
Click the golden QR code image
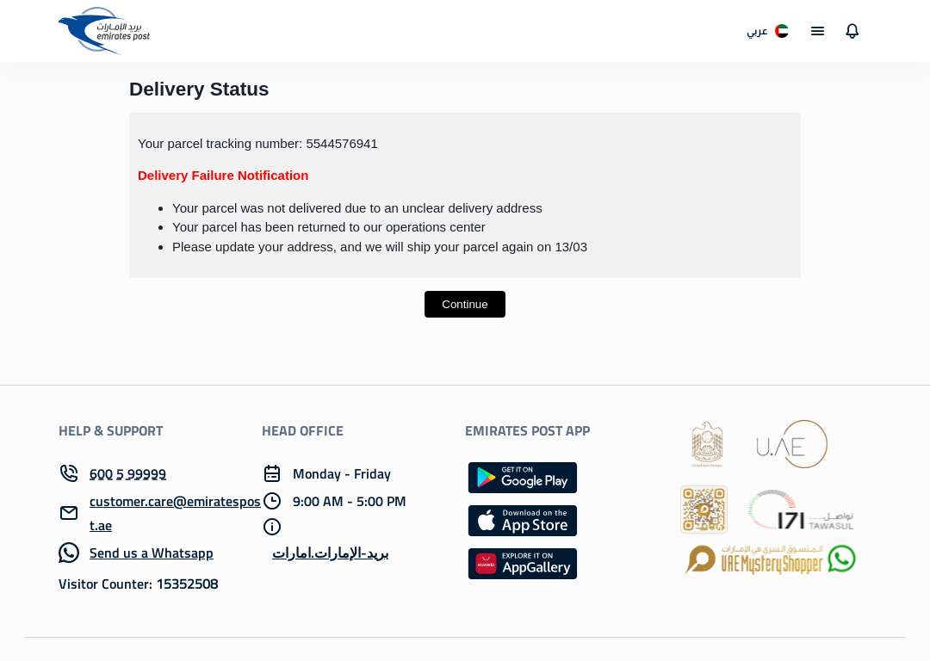click(704, 510)
